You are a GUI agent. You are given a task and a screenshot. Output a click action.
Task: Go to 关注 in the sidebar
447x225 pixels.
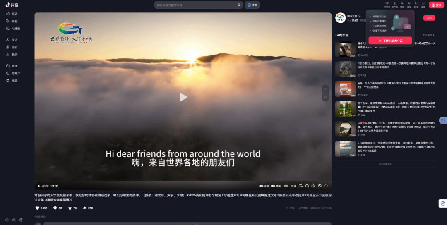[12, 40]
